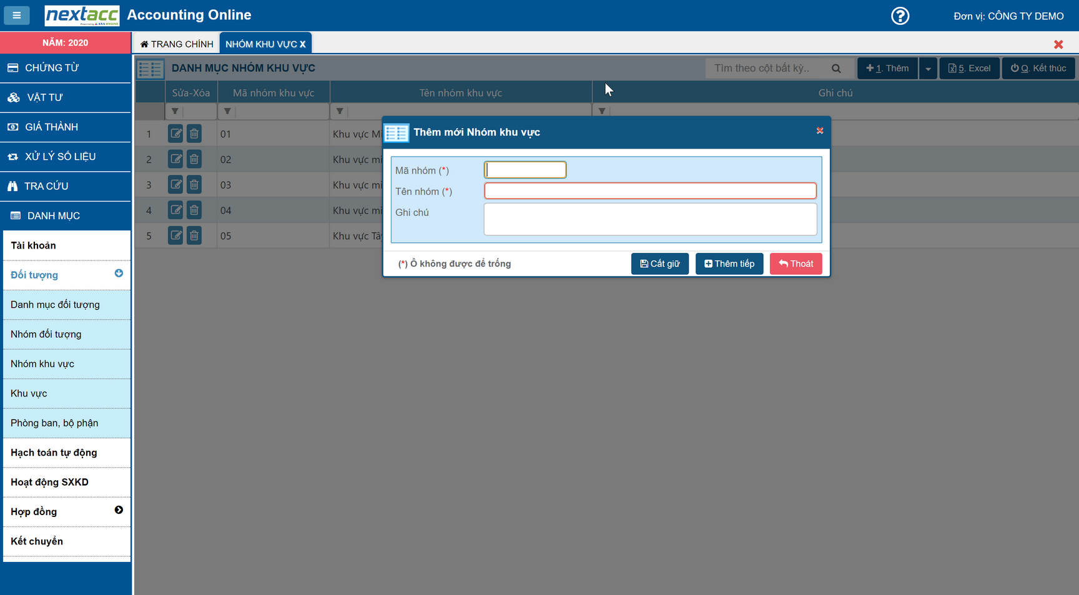Open dropdown arrow next to Thêm button

tap(928, 69)
